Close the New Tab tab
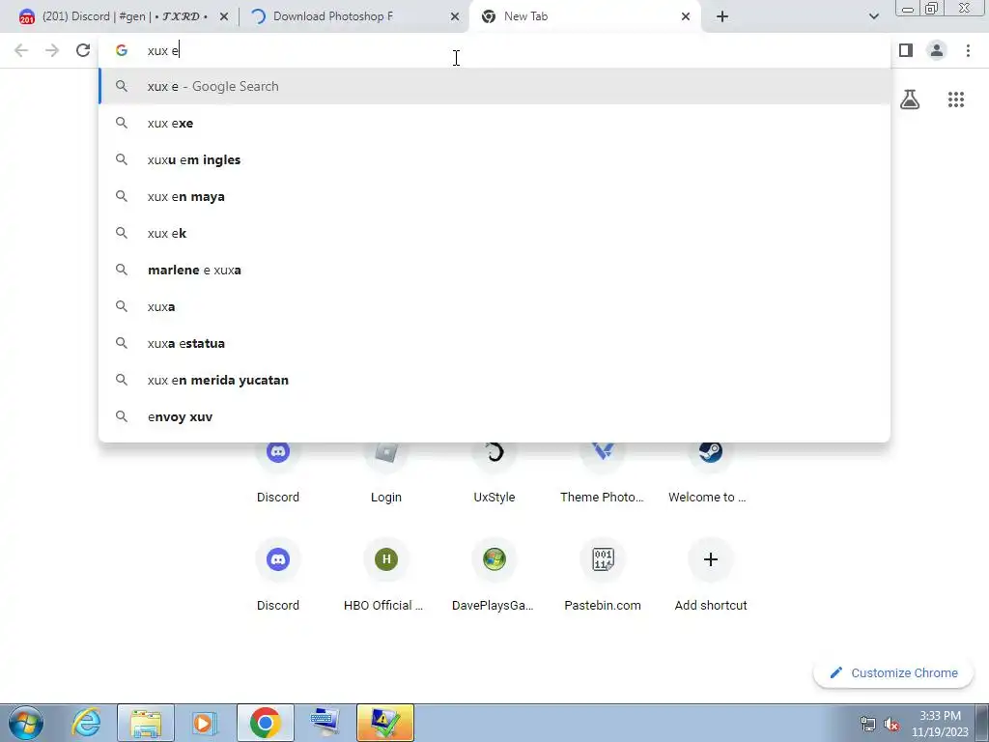 686,16
